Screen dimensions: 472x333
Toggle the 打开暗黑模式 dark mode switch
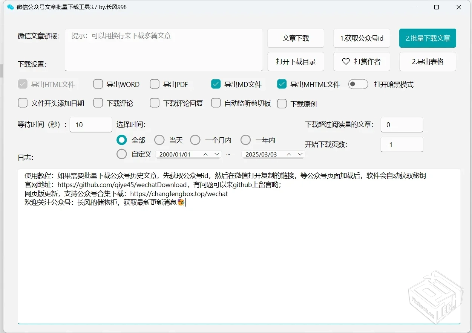tap(358, 84)
